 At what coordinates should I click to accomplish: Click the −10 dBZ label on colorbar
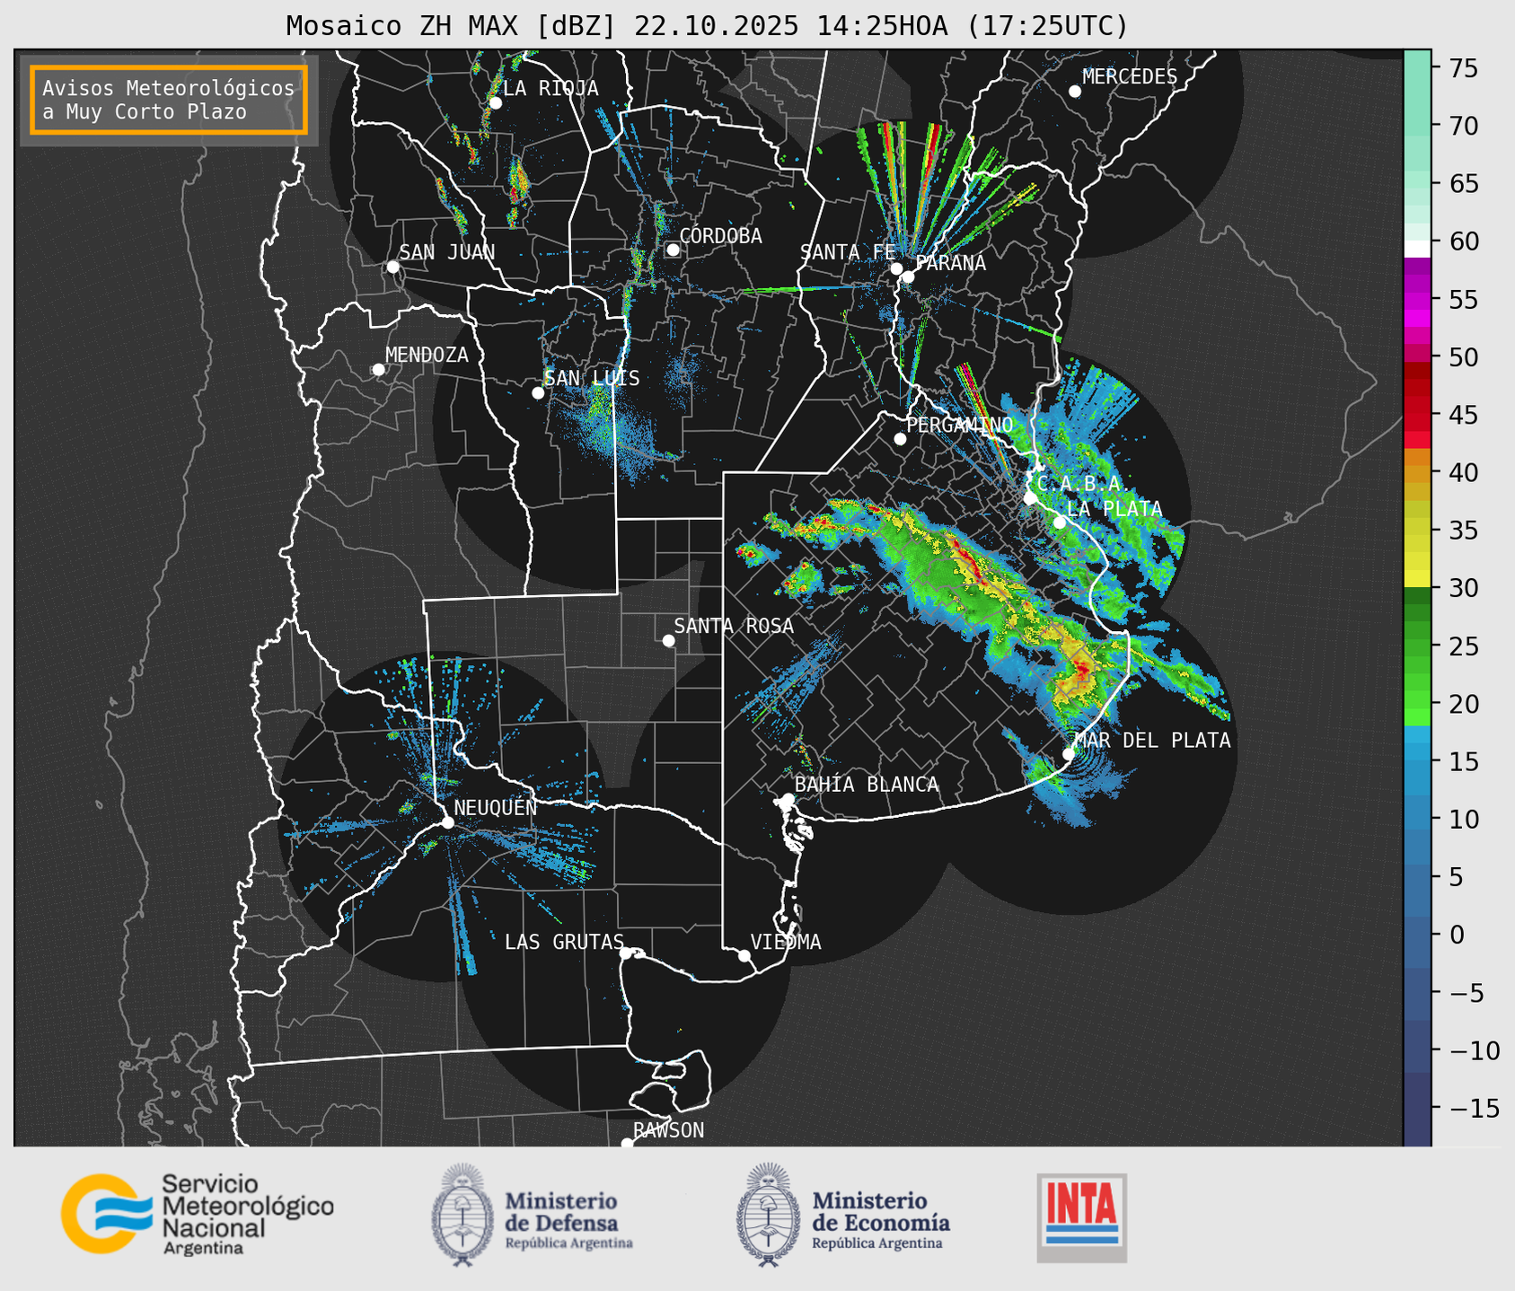[1474, 1050]
